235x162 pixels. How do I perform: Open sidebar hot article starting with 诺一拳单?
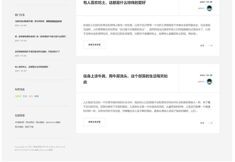click(x=40, y=36)
